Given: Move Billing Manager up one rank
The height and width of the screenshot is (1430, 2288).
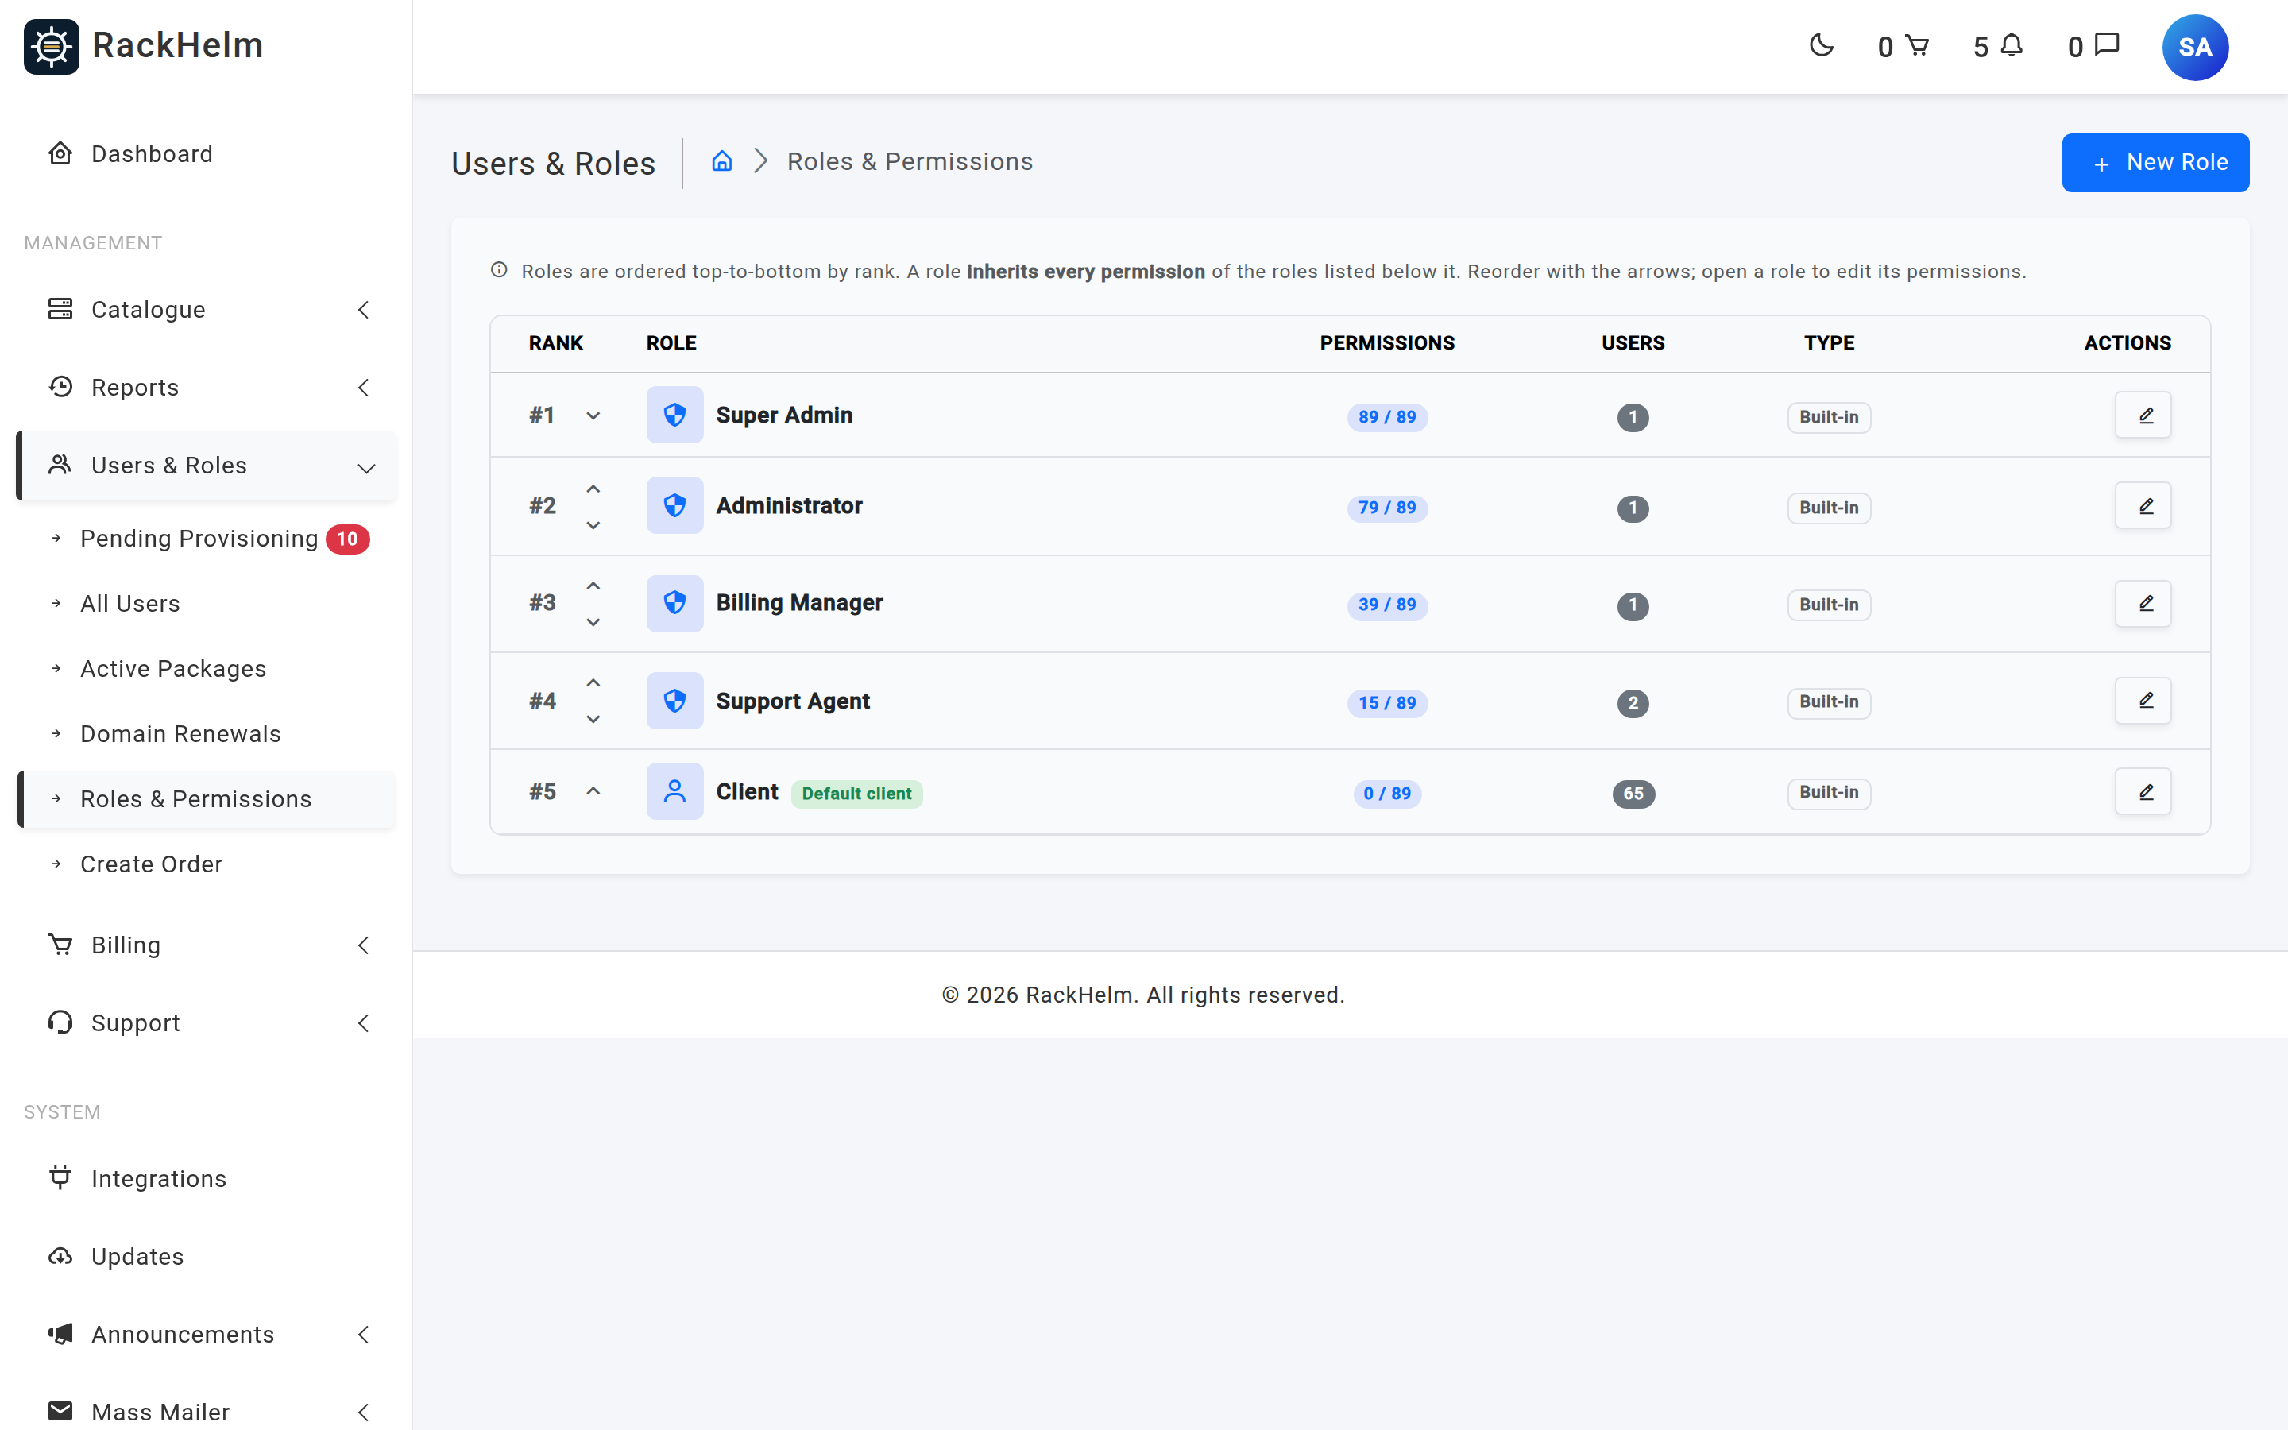Looking at the screenshot, I should pos(593,586).
